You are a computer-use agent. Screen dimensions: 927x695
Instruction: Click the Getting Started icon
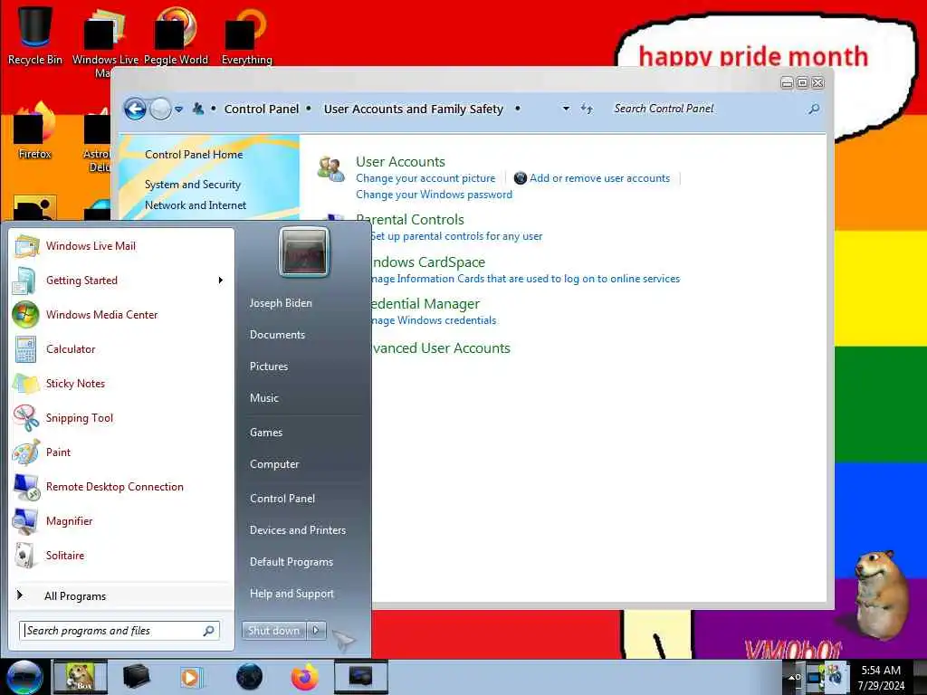pos(24,281)
